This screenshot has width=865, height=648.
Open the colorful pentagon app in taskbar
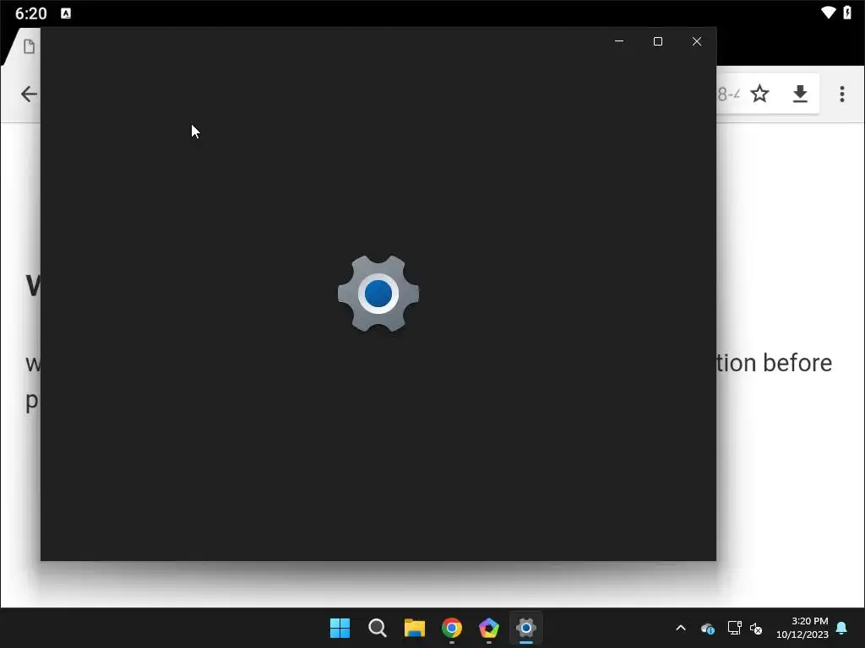[489, 628]
